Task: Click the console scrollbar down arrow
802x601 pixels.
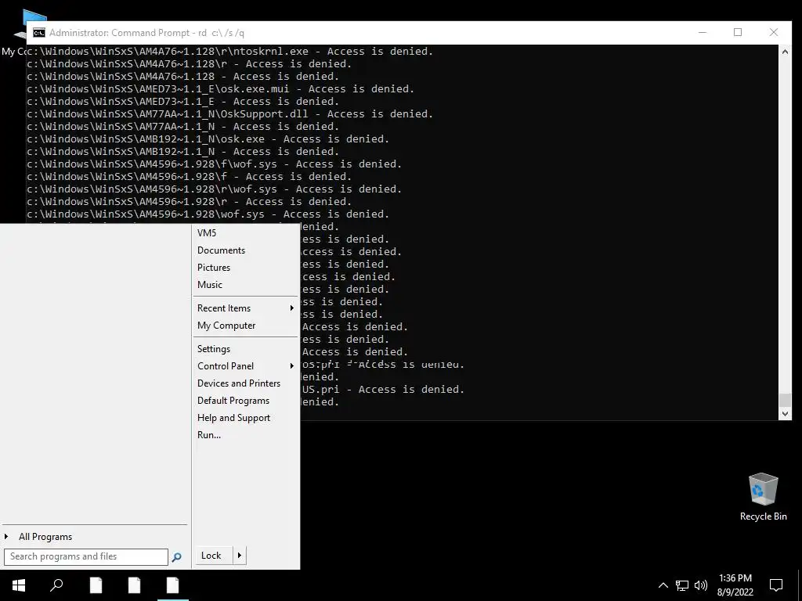Action: [785, 414]
